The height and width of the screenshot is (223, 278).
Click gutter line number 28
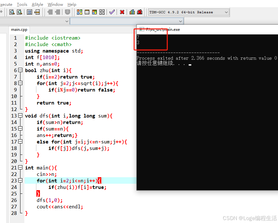[x=14, y=213]
